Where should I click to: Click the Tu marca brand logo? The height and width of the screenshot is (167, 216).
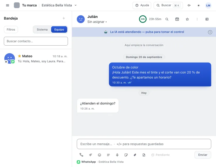pyautogui.click(x=17, y=5)
